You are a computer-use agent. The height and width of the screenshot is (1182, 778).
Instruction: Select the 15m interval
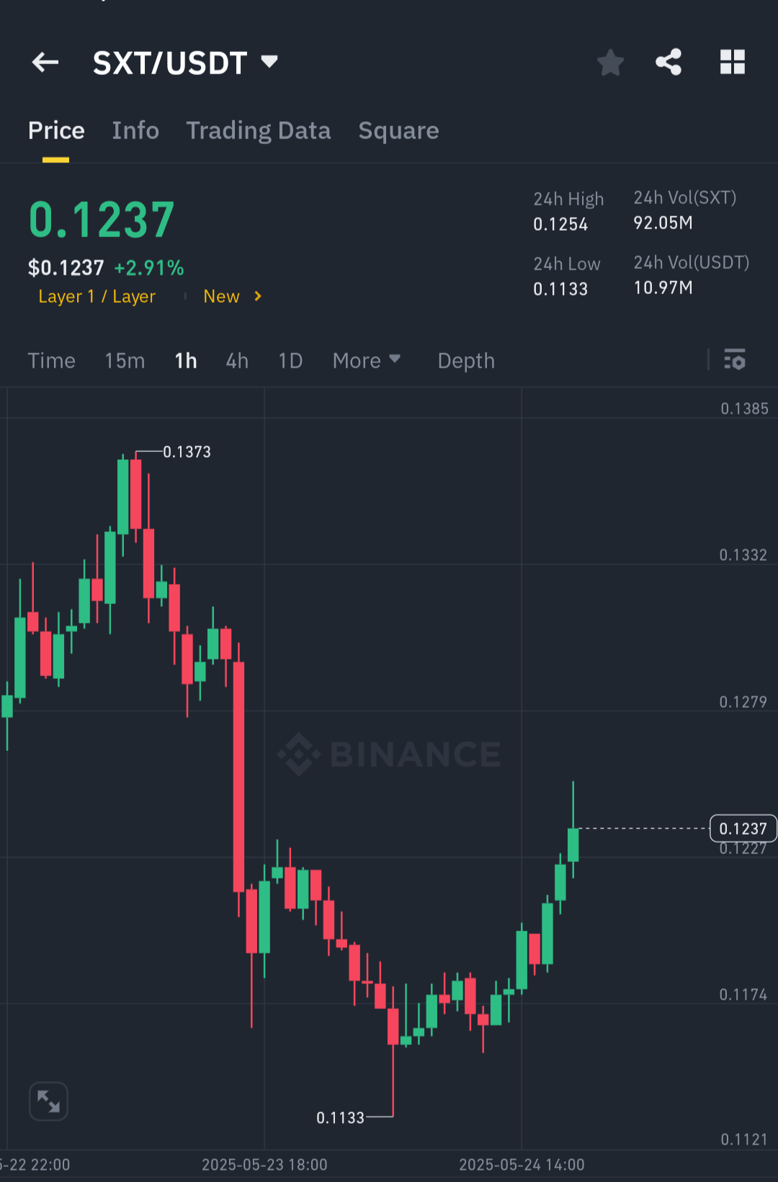coord(125,360)
